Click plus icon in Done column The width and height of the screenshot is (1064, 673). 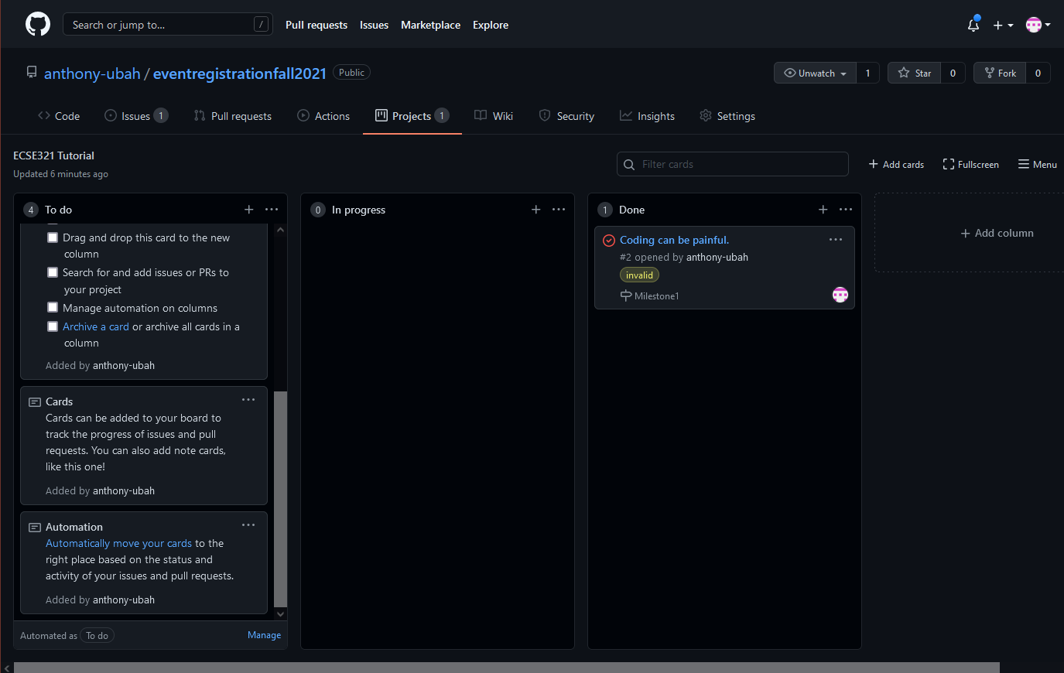pyautogui.click(x=823, y=210)
